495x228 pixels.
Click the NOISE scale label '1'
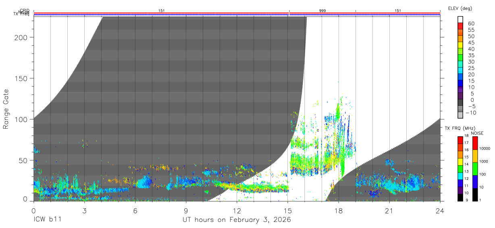tap(481, 200)
